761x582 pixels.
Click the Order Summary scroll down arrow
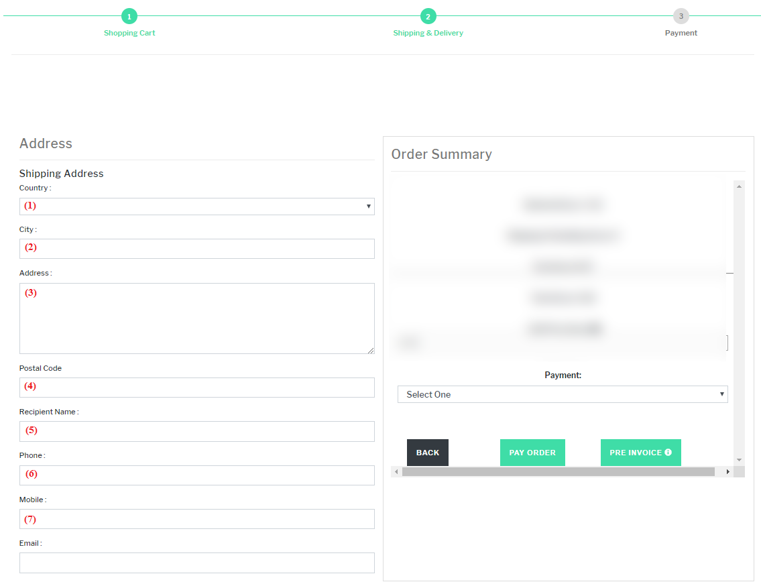(x=739, y=460)
